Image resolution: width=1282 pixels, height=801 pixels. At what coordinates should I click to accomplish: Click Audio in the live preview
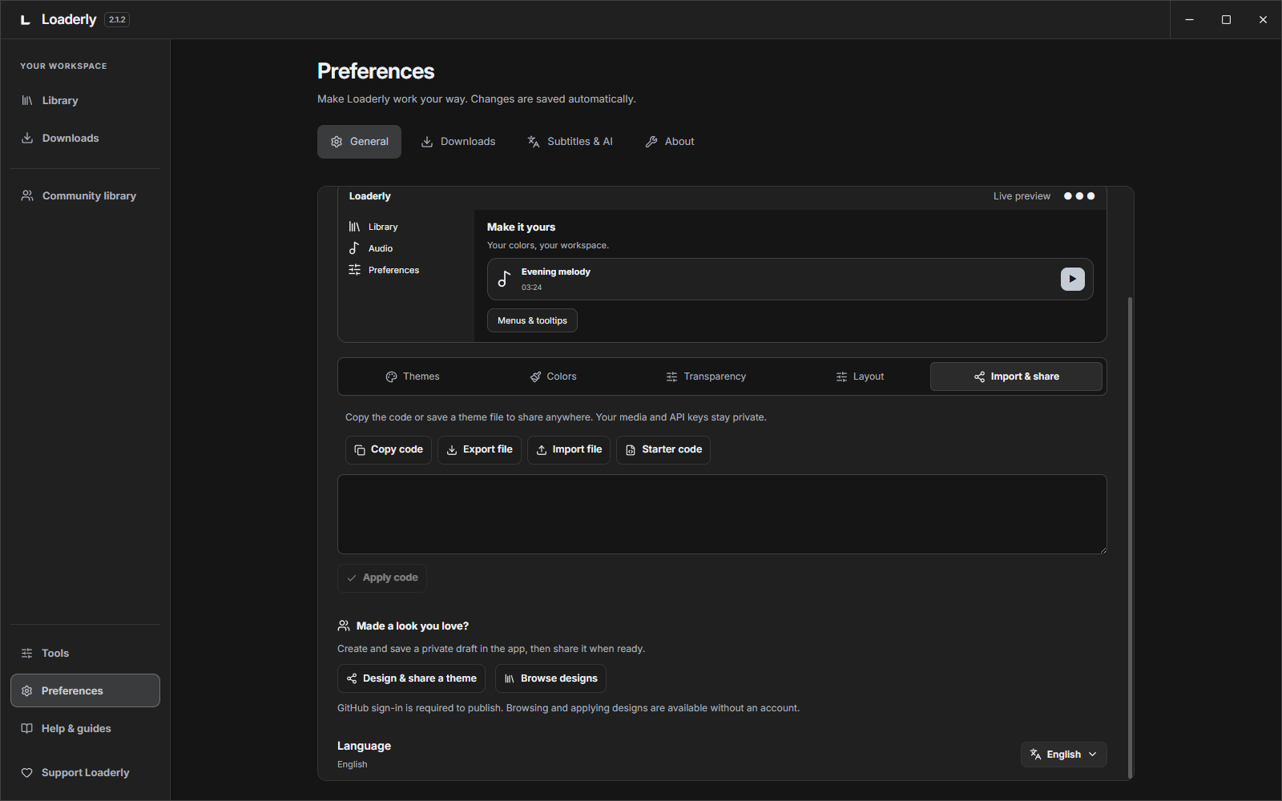pyautogui.click(x=371, y=248)
